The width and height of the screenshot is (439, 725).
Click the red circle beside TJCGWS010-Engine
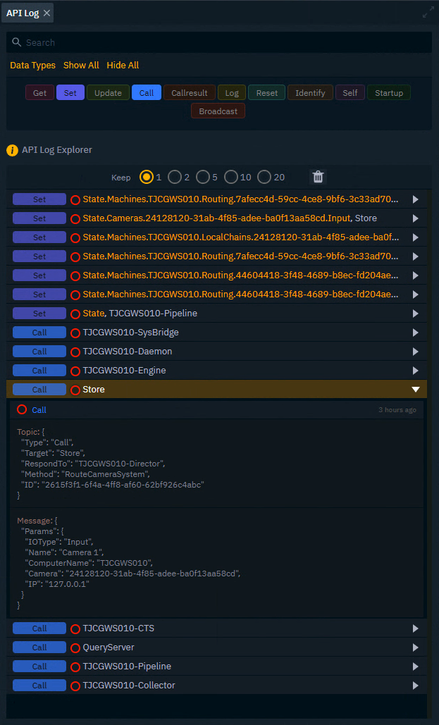(x=75, y=370)
